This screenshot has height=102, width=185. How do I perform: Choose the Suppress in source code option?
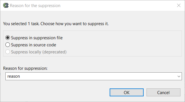point(8,45)
